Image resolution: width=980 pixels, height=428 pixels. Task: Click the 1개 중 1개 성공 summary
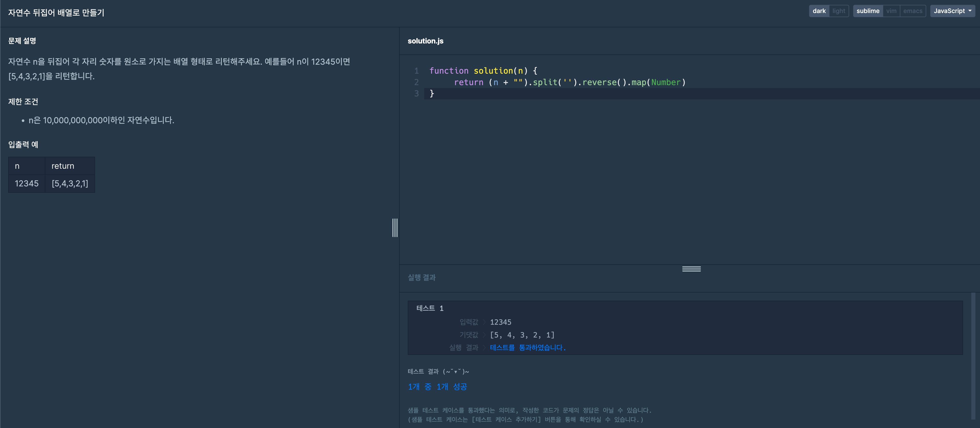pyautogui.click(x=437, y=387)
